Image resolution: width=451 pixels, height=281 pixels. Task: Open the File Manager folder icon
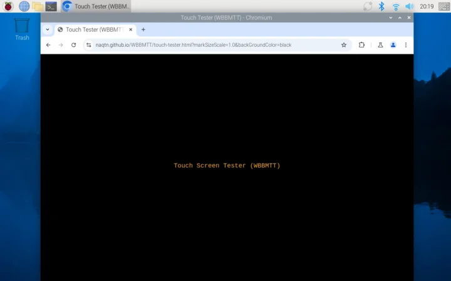coord(38,6)
